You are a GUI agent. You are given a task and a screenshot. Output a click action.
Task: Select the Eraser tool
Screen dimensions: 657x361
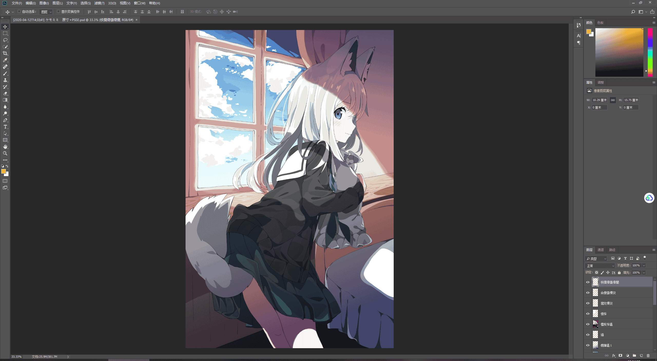point(5,93)
